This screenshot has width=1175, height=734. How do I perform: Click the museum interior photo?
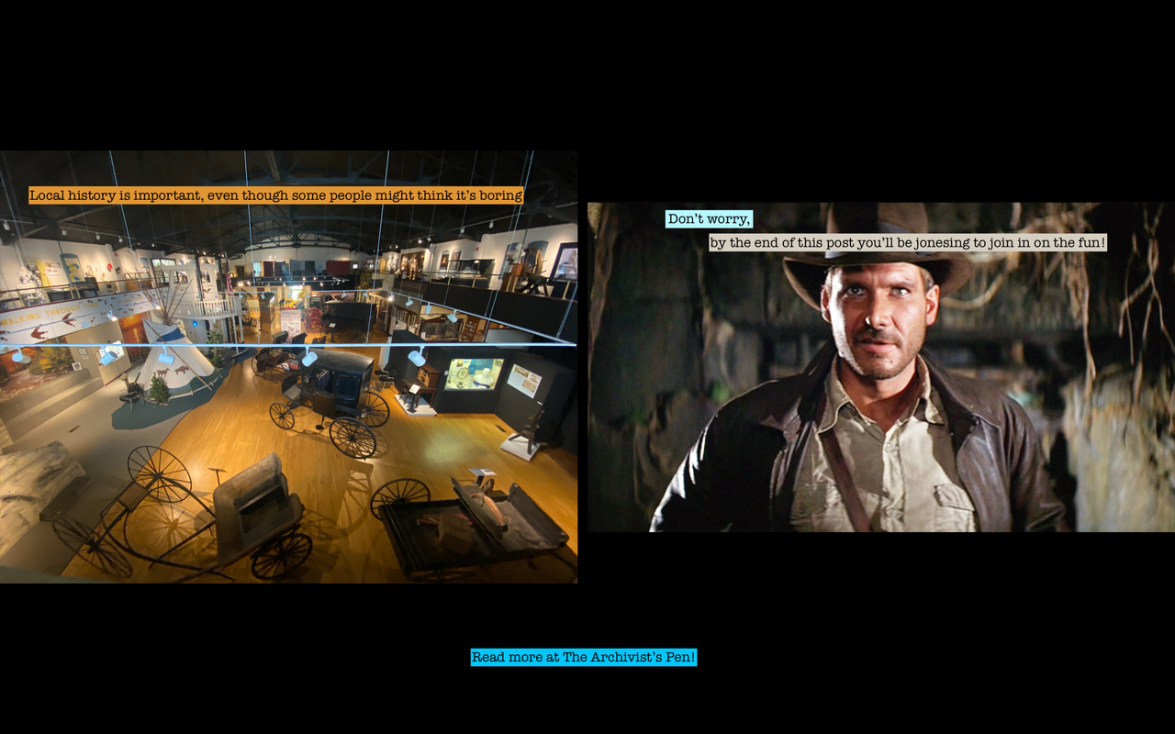point(288,367)
